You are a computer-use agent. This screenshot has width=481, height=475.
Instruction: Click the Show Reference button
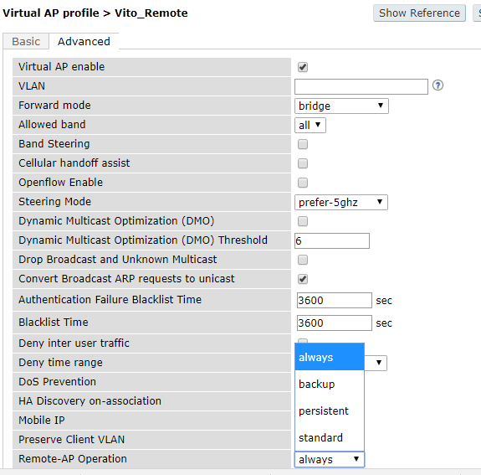pos(419,13)
